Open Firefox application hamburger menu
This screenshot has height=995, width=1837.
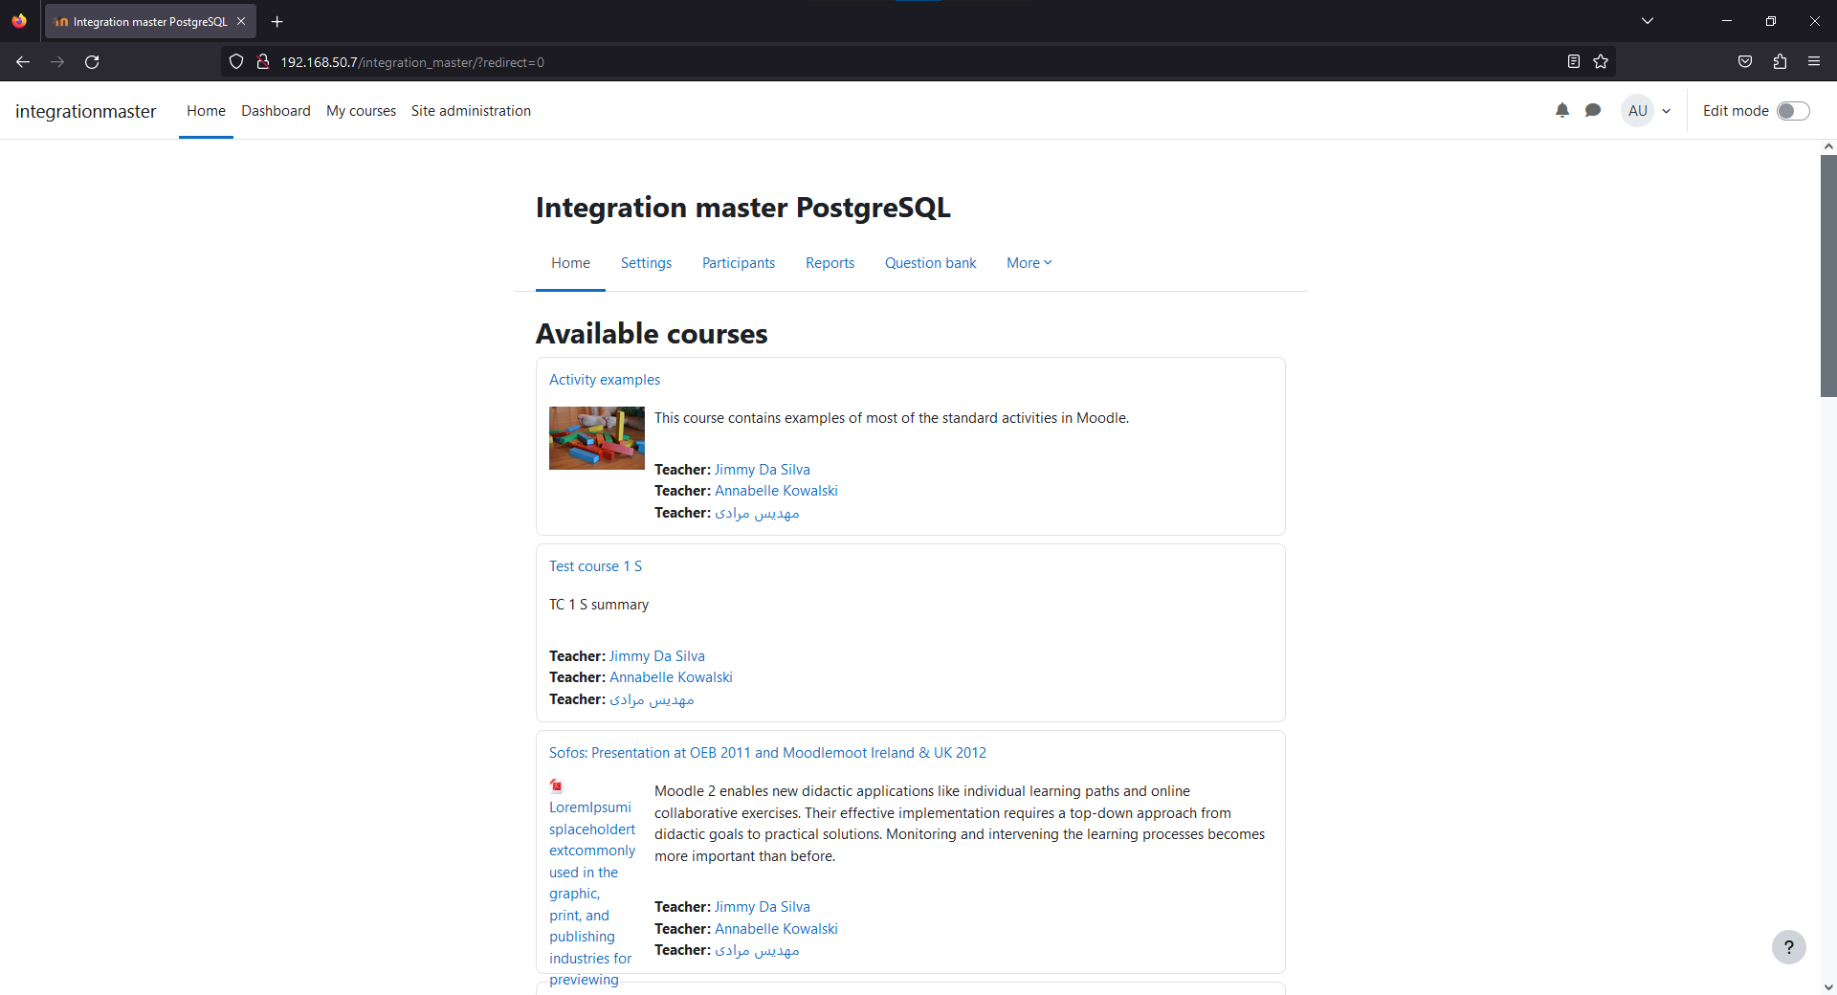tap(1814, 62)
